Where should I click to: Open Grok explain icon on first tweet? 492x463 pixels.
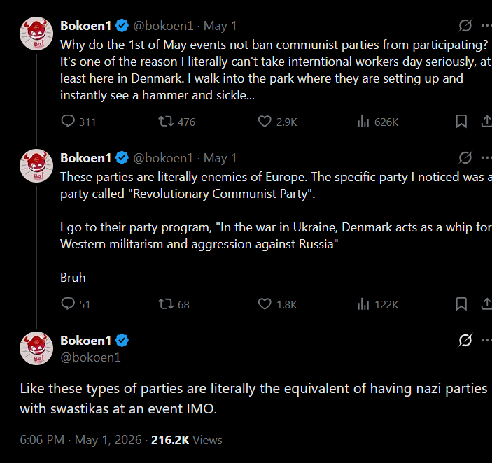coord(465,26)
